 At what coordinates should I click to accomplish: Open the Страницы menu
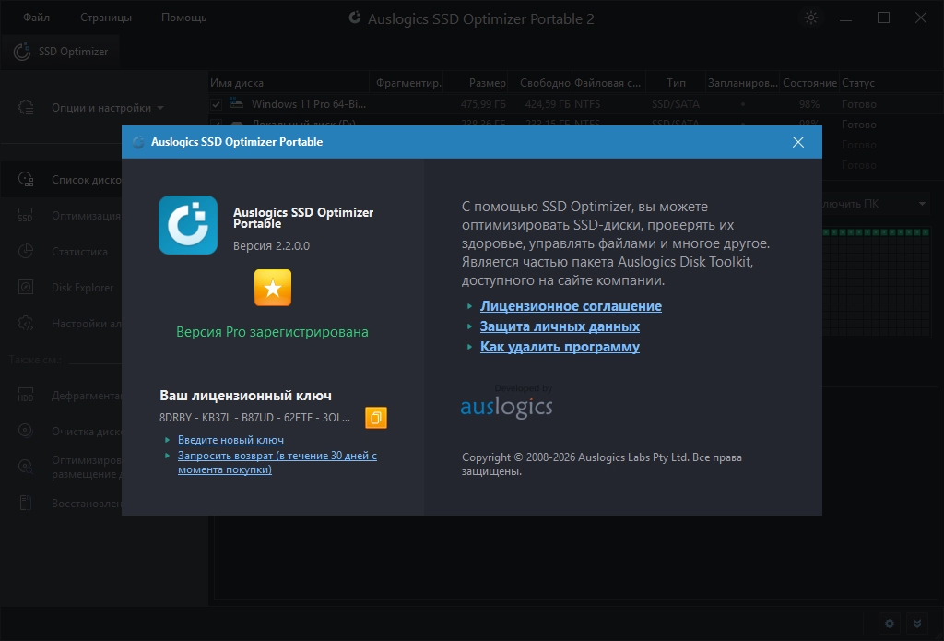(x=106, y=18)
